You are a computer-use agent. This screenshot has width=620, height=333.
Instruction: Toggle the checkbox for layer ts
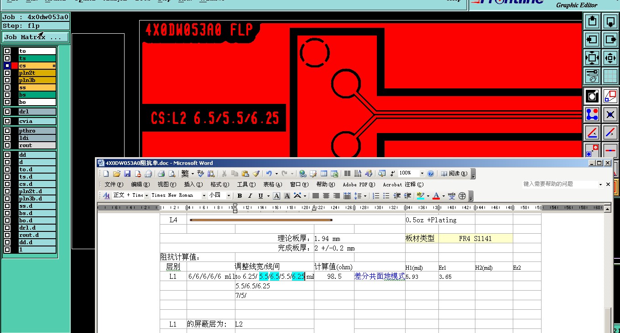coord(7,58)
